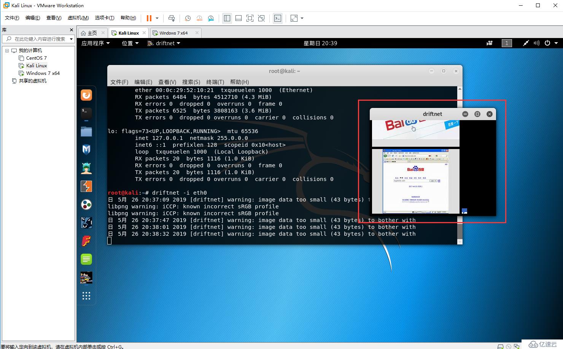Toggle the thumbnail bar view
The width and height of the screenshot is (563, 349).
(239, 18)
